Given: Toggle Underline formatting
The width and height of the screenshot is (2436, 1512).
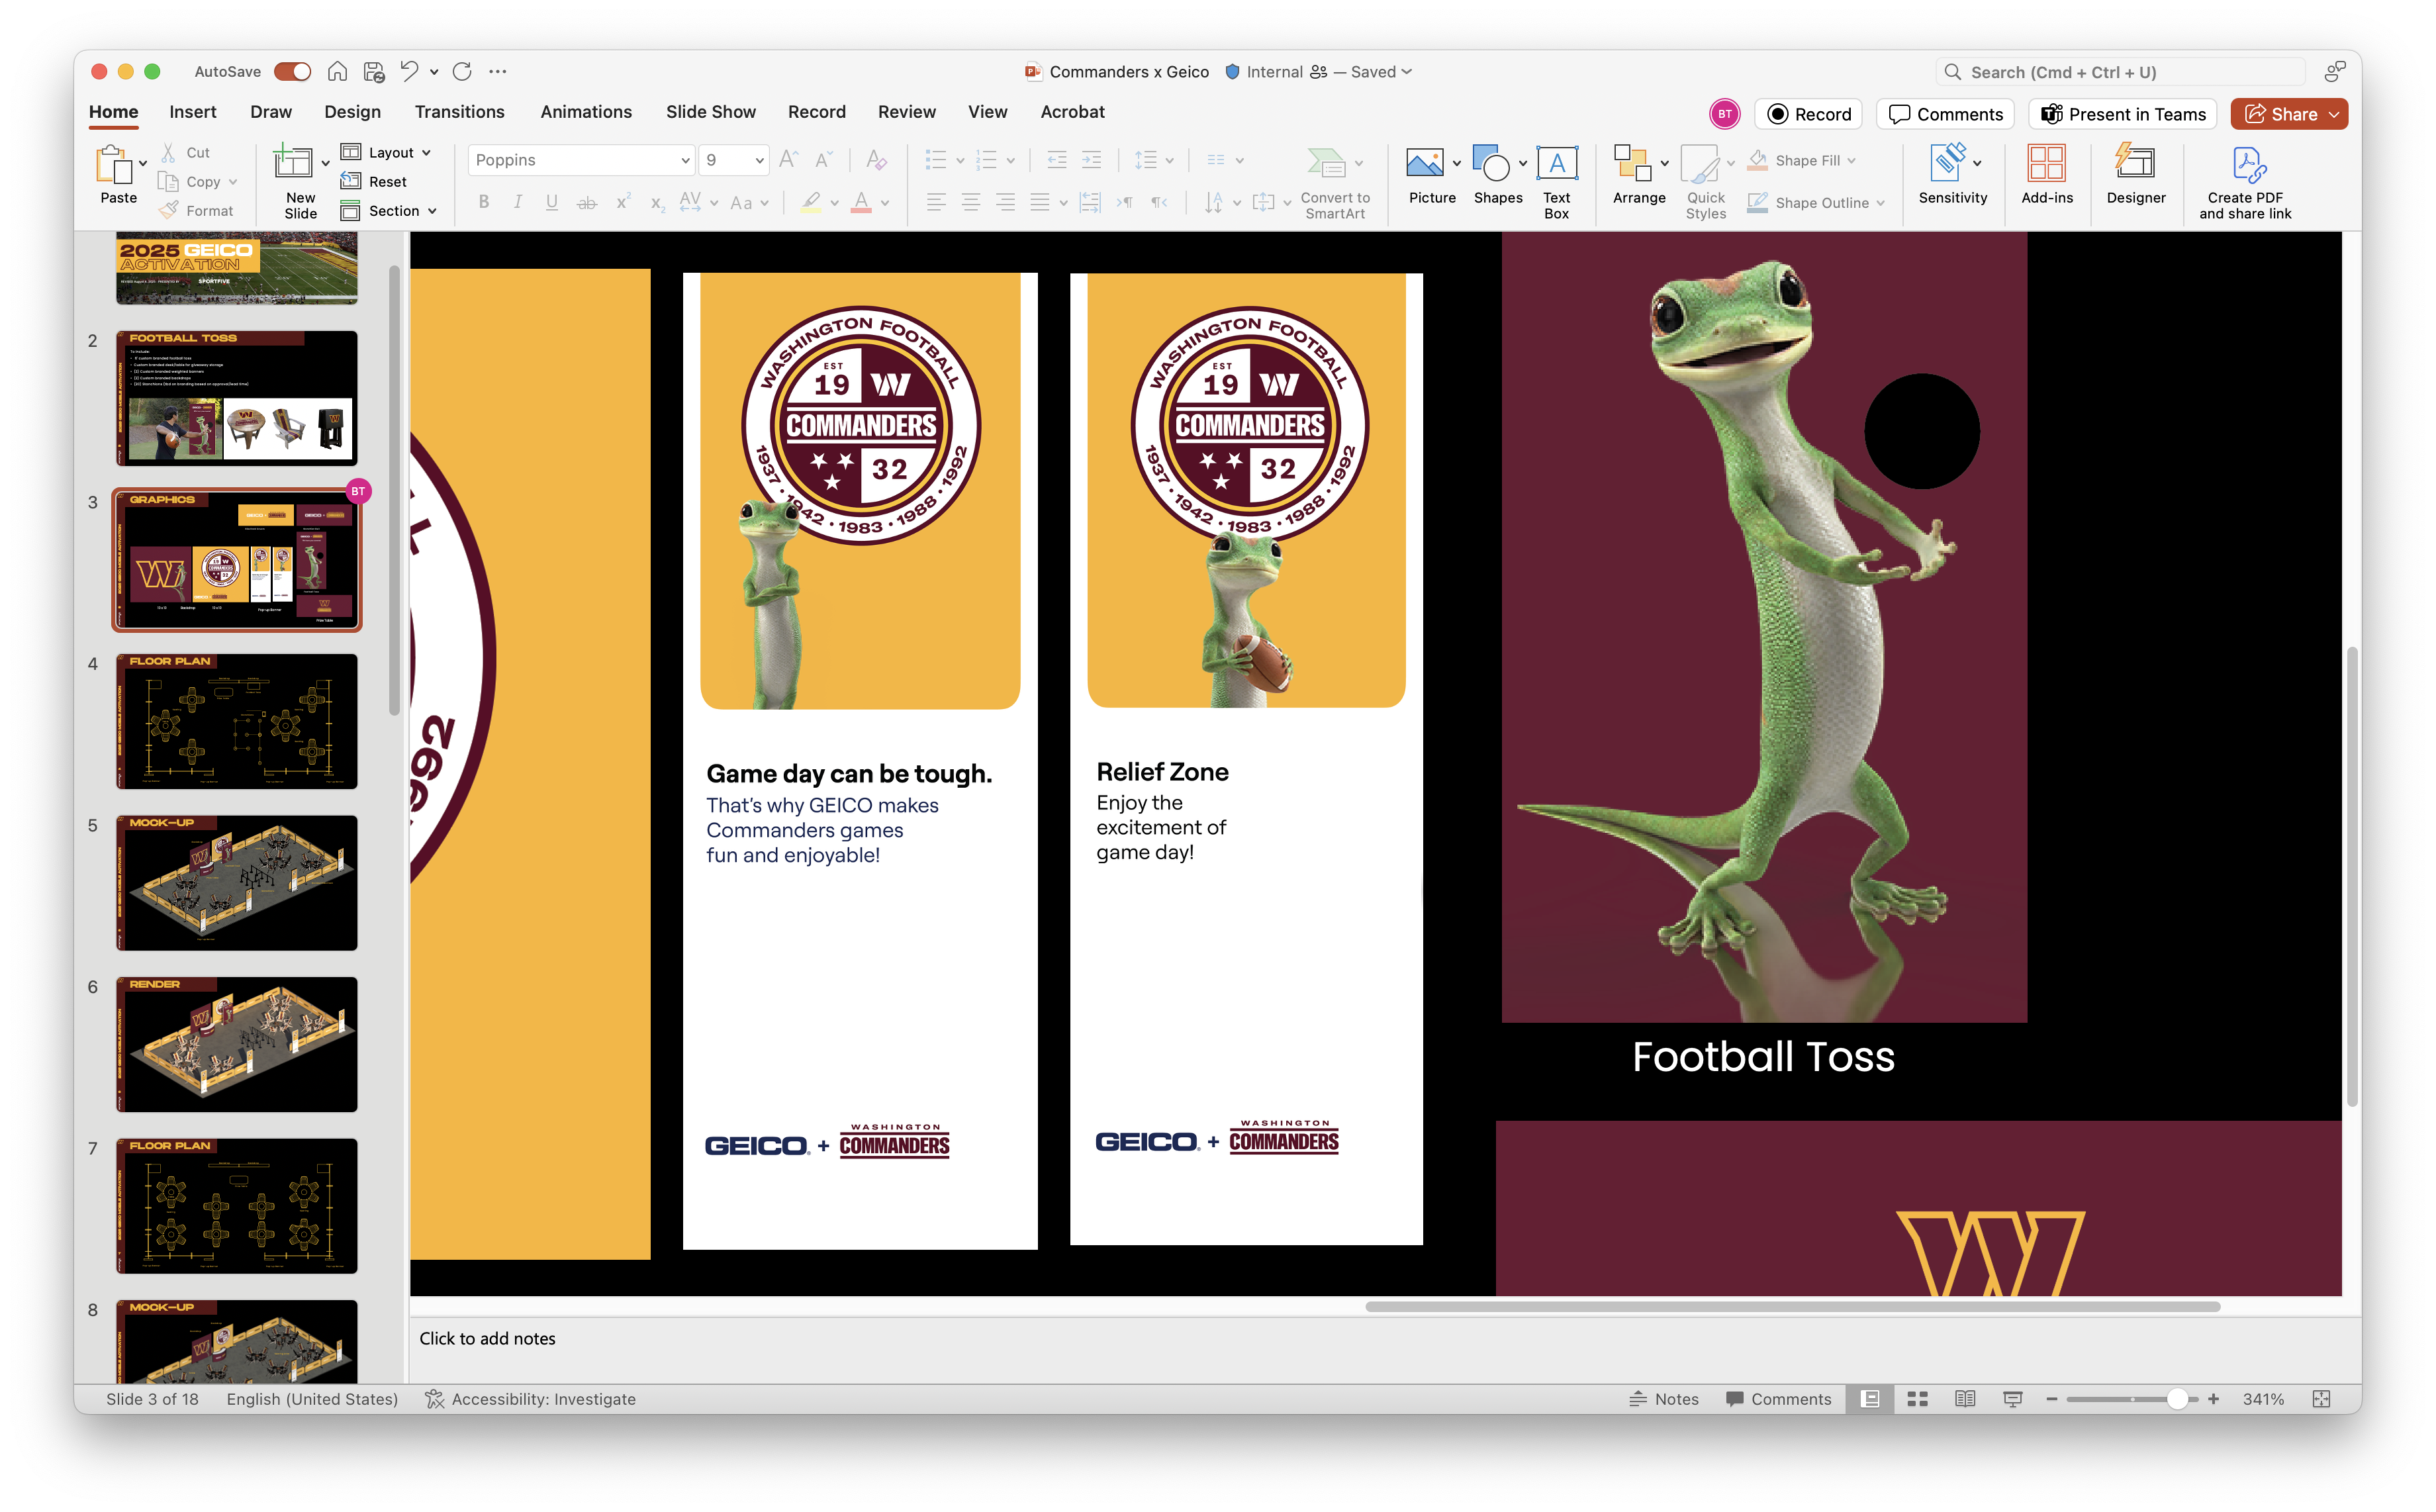Looking at the screenshot, I should (552, 203).
